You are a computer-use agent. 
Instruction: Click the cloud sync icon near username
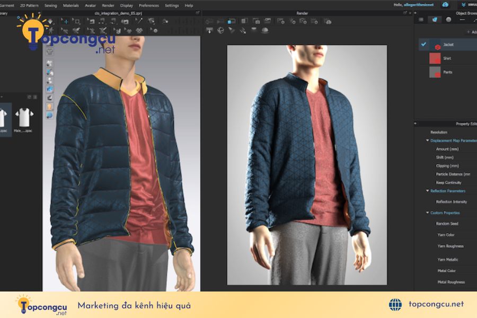coord(445,5)
